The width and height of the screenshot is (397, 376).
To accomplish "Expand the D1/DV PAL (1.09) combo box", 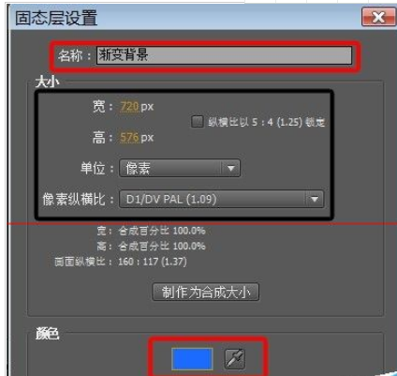I will (221, 199).
